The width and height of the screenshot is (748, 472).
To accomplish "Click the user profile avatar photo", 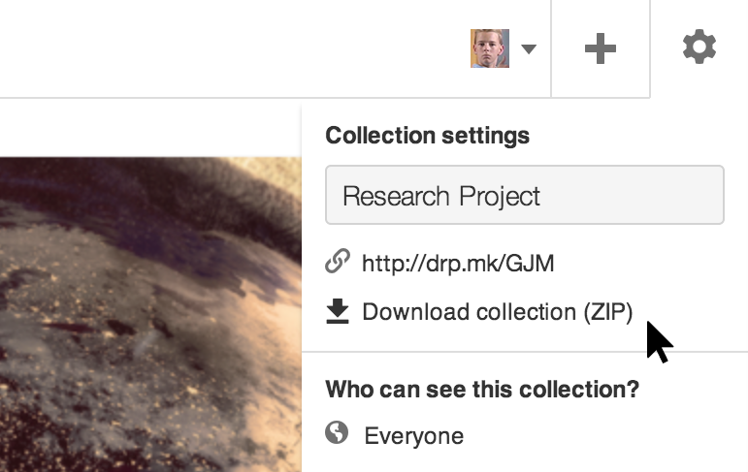I will click(x=489, y=48).
